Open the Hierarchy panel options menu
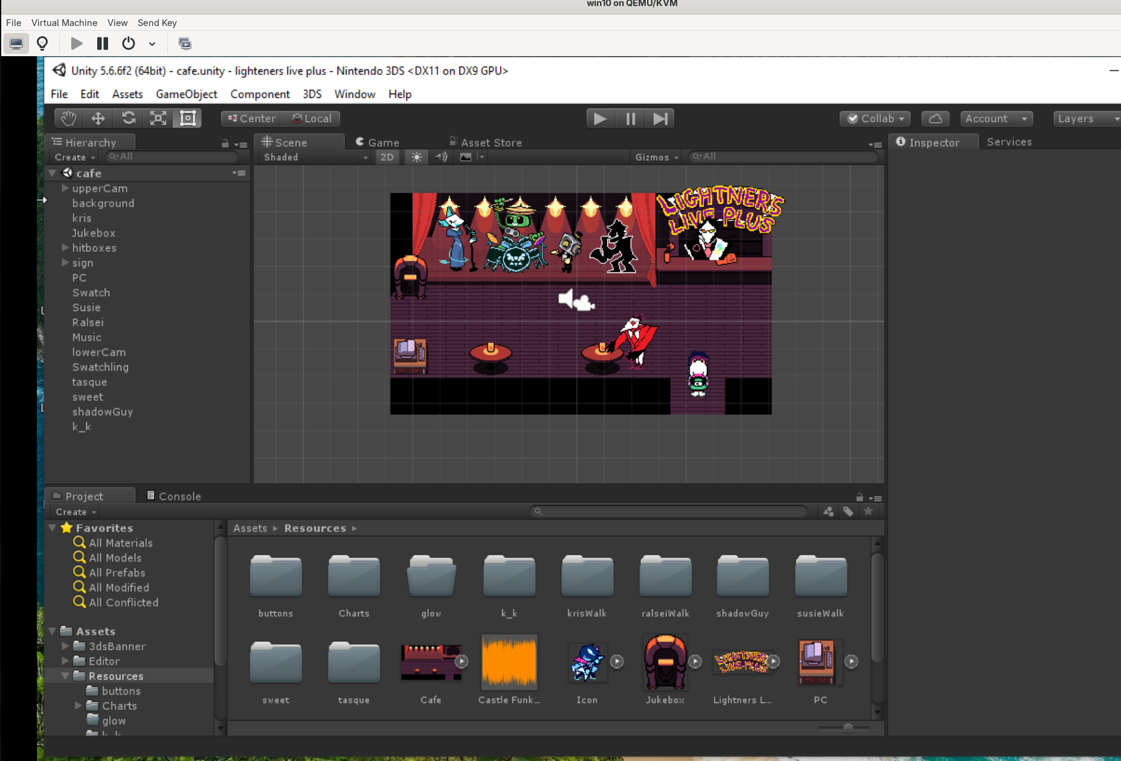Image resolution: width=1121 pixels, height=761 pixels. coord(241,144)
